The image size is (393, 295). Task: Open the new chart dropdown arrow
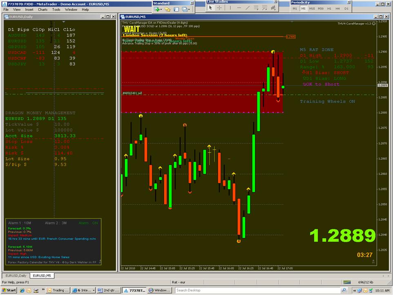click(x=161, y=9)
